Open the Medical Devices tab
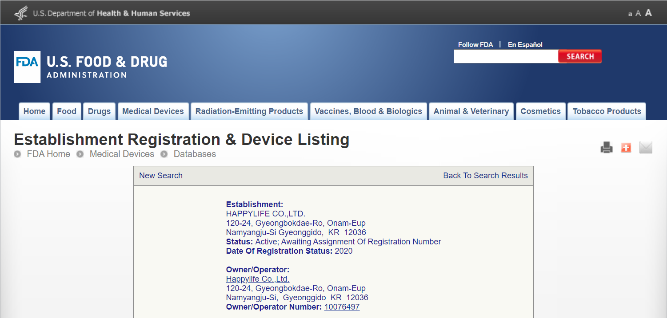The height and width of the screenshot is (318, 667). (153, 111)
